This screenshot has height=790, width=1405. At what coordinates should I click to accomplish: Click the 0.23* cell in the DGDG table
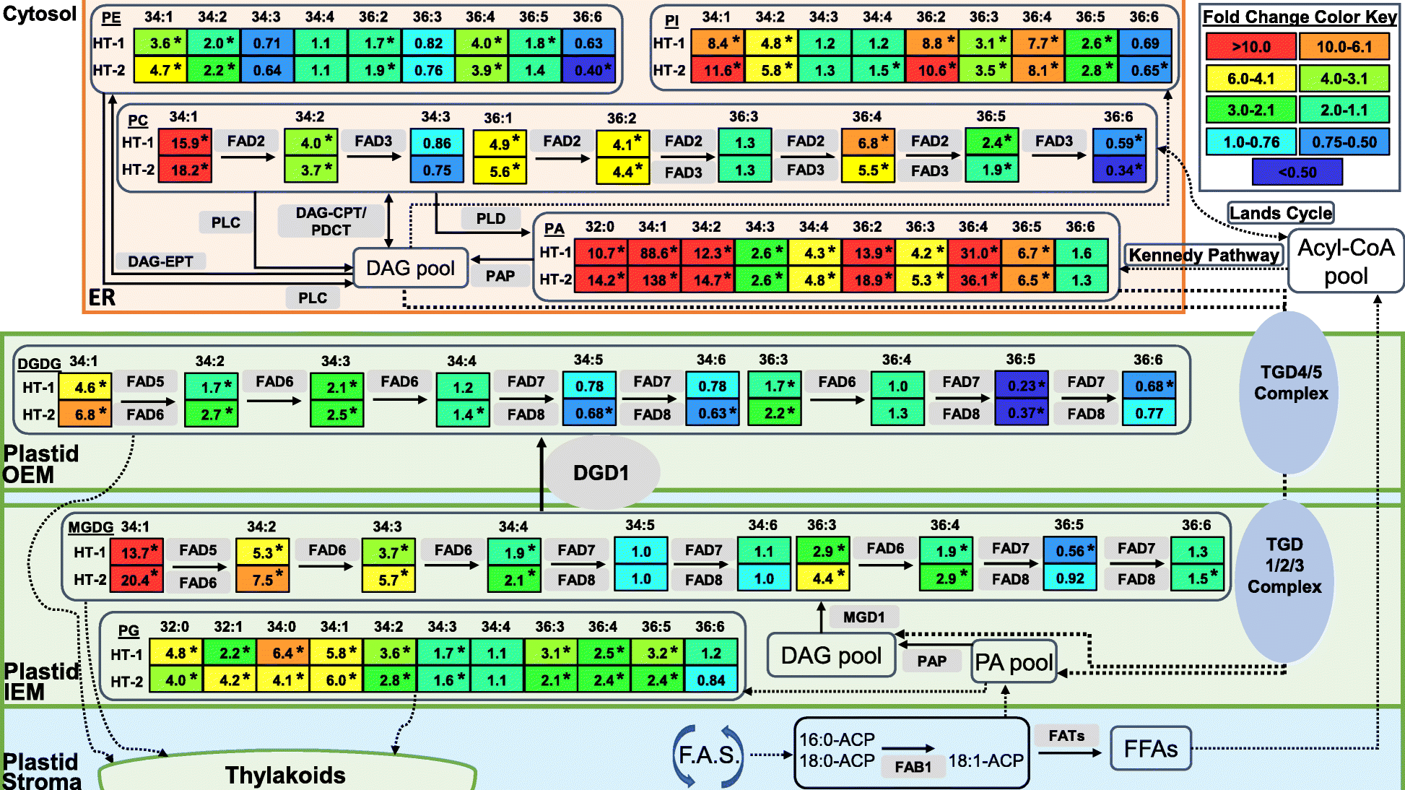[x=1022, y=386]
